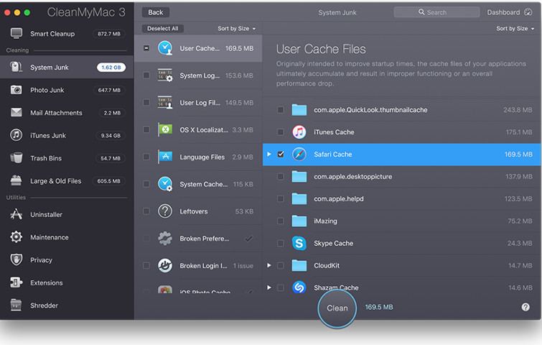Select the iMazing folder row
This screenshot has height=345, width=542.
tap(402, 221)
